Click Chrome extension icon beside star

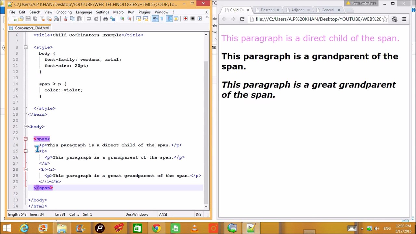tap(394, 19)
